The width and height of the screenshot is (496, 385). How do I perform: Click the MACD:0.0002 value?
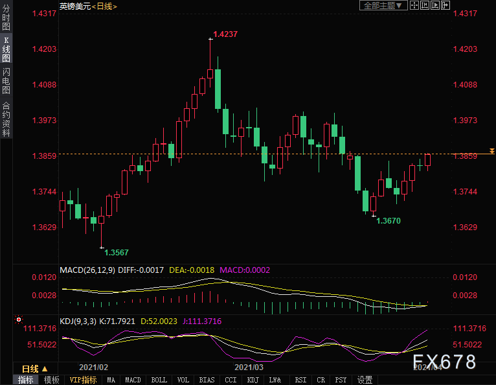[245, 270]
